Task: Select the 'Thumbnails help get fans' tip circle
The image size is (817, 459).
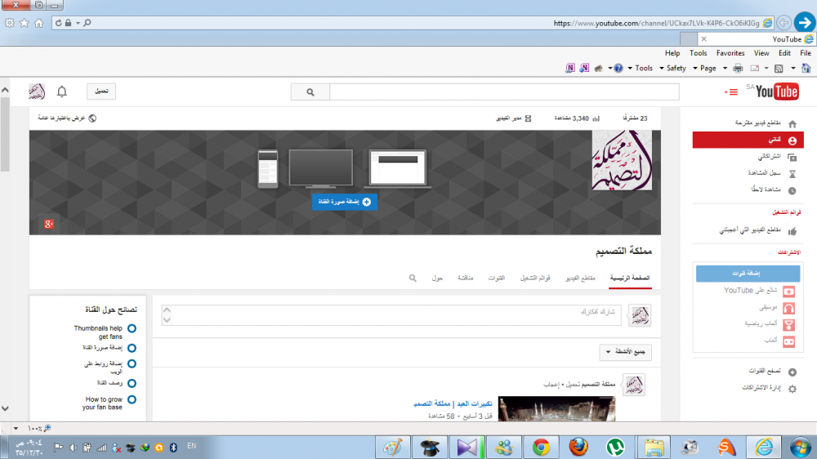Action: tap(132, 328)
